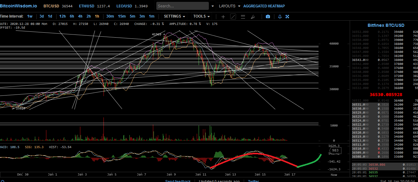Screen dimensions: 418x182
Task: Click the Jan 13 date on time axis
Action: pos(230,175)
